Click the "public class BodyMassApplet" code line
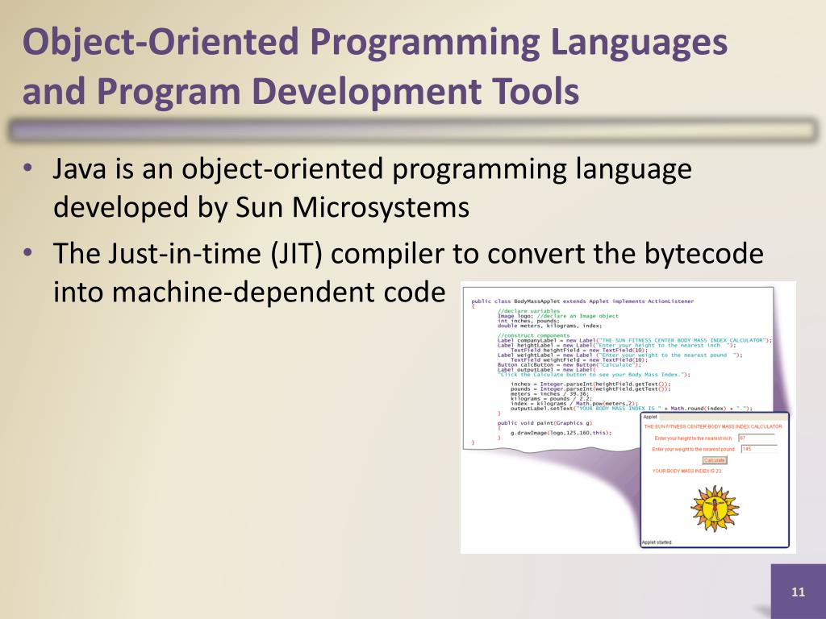This screenshot has width=826, height=619. (582, 301)
